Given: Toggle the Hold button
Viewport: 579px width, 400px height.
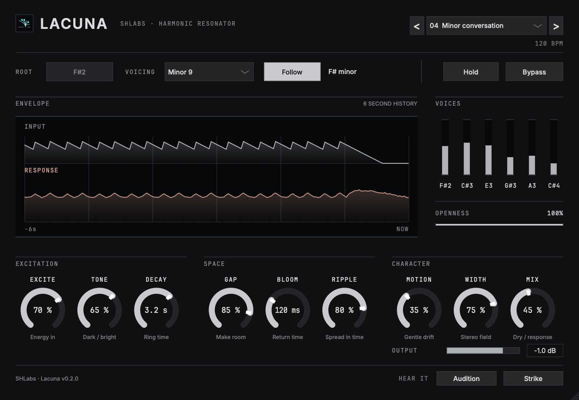Looking at the screenshot, I should 471,72.
